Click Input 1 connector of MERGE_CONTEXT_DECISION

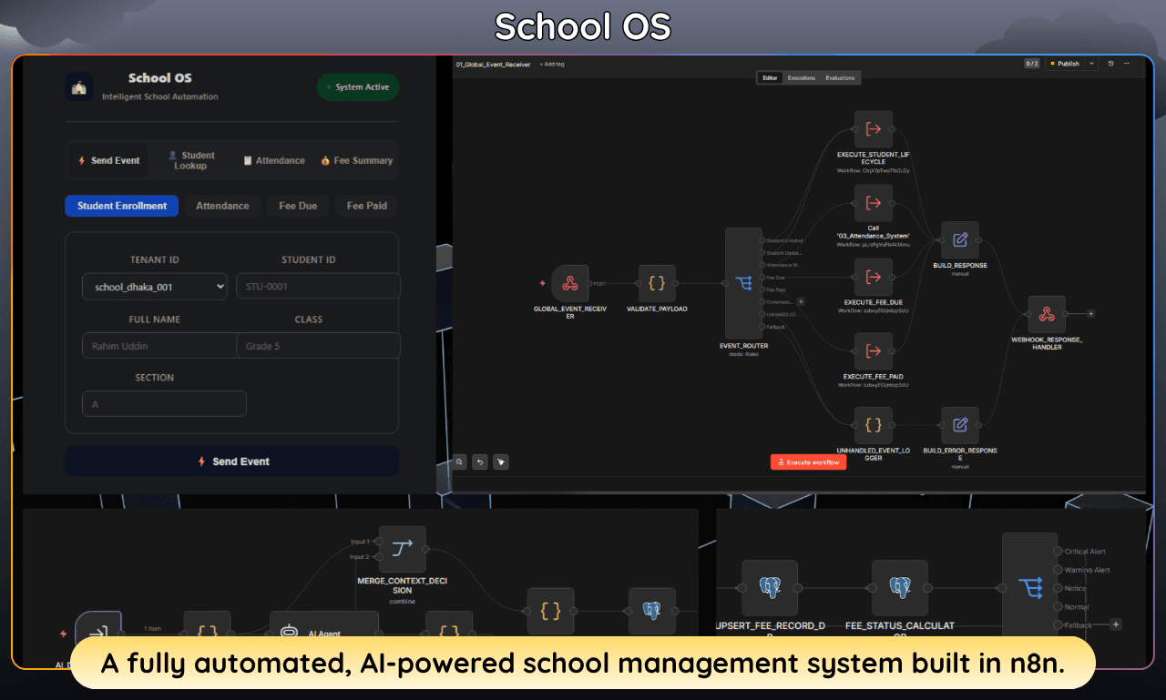[x=378, y=541]
